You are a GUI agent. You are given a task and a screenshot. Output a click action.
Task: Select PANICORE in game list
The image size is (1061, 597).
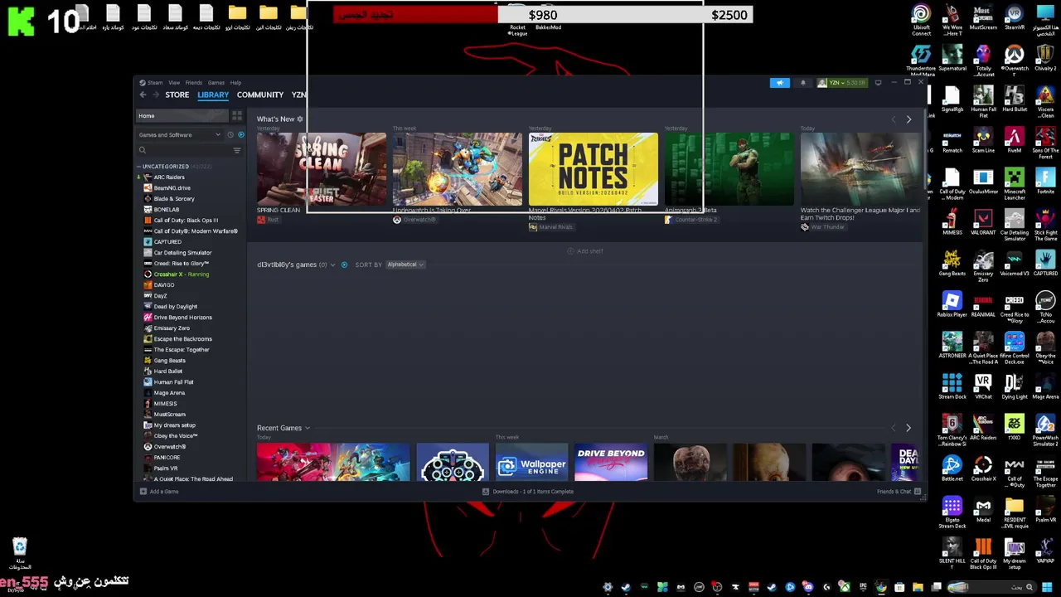point(166,458)
